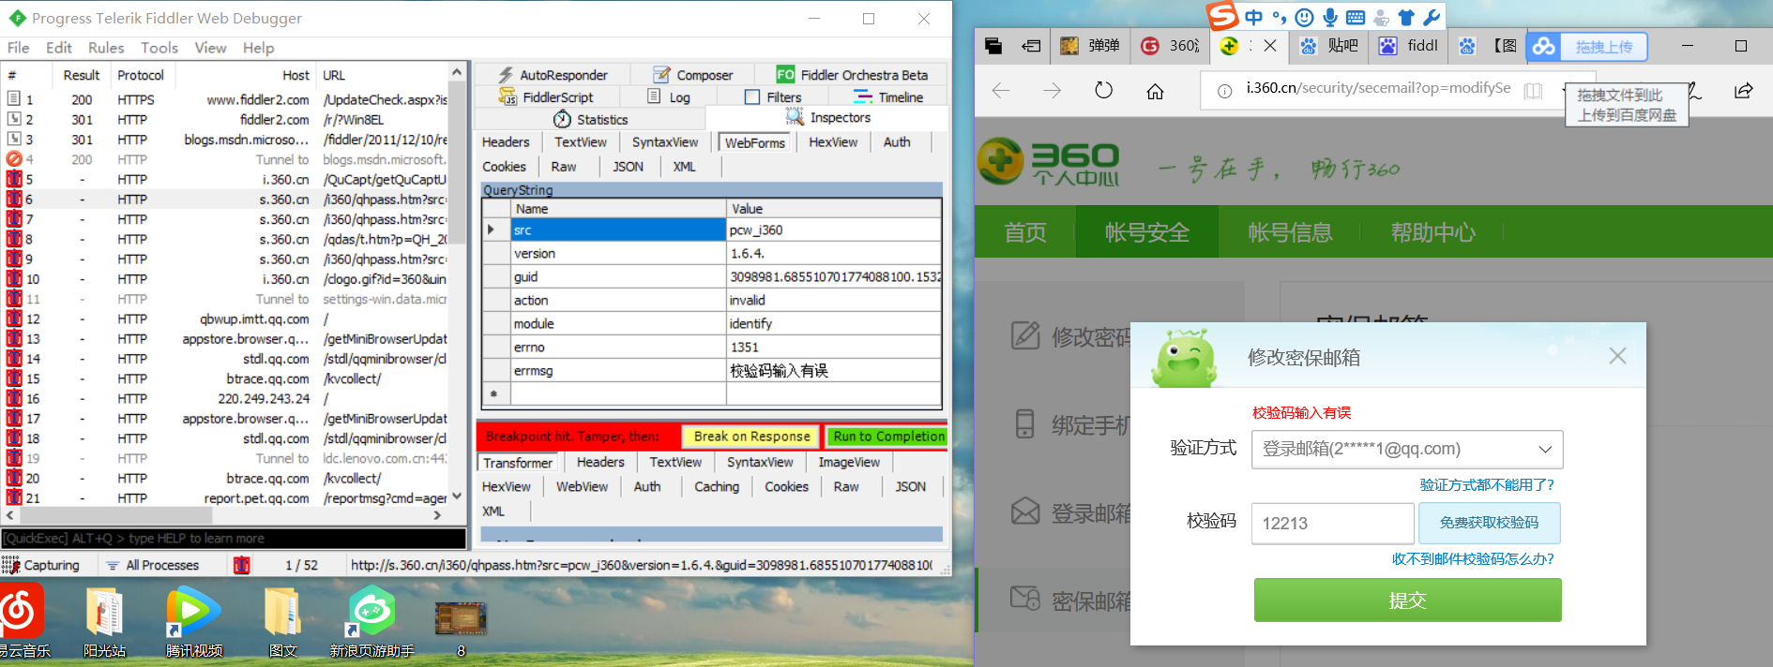Open the File menu in Fiddler
1773x667 pixels.
point(18,48)
